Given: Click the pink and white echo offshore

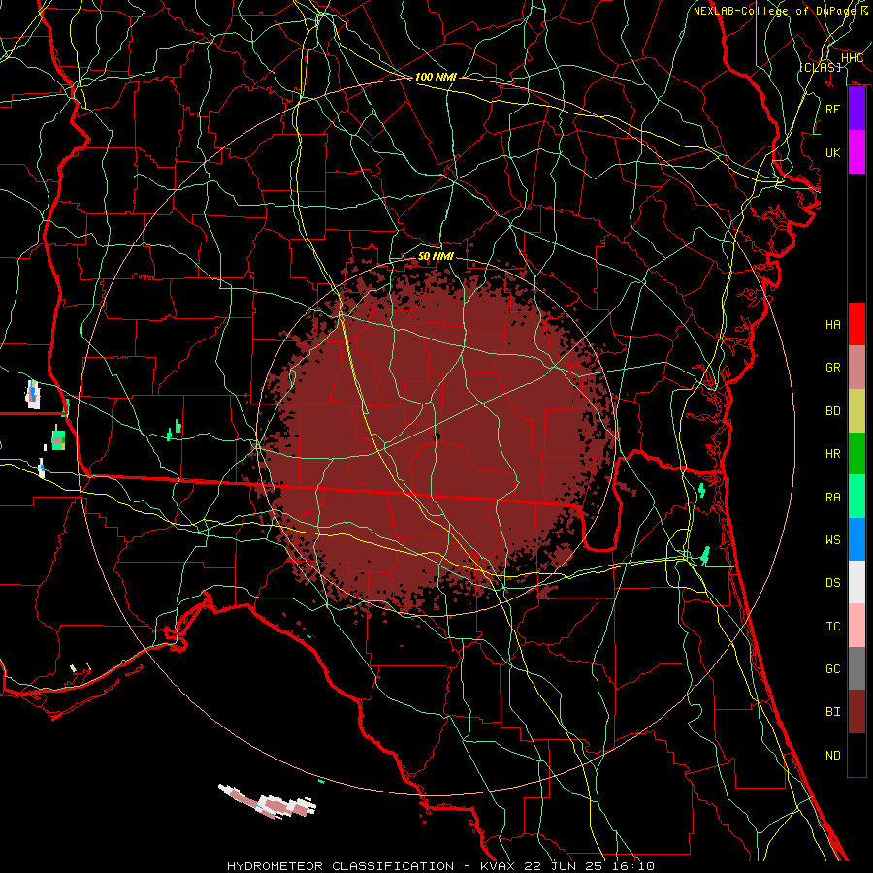Looking at the screenshot, I should coord(269,801).
